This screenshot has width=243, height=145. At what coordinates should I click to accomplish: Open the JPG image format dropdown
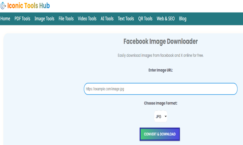160,116
